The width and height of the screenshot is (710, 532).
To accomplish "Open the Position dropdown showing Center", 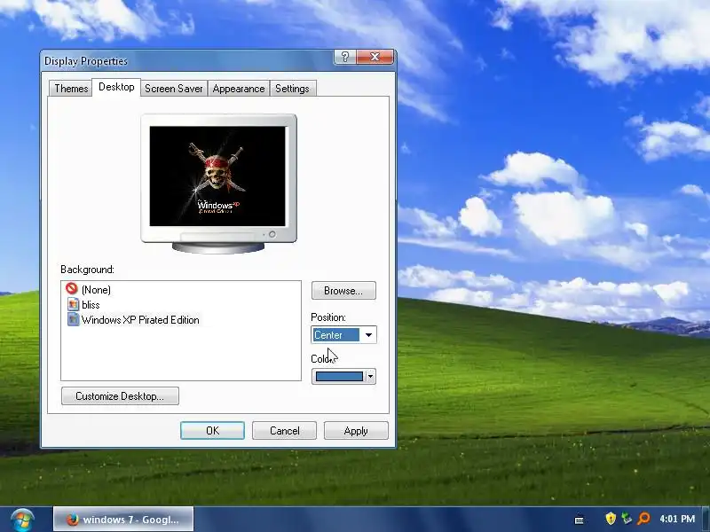I will pos(343,335).
